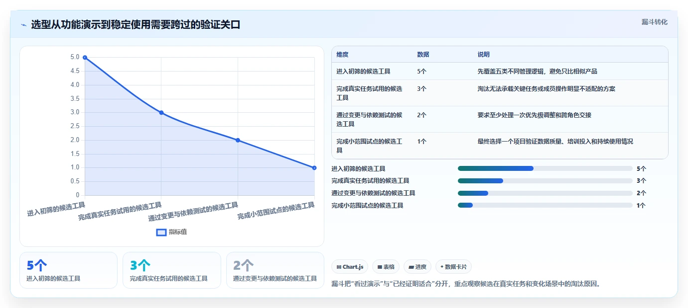
Task: Click the 5个 value in the table
Action: pos(421,72)
